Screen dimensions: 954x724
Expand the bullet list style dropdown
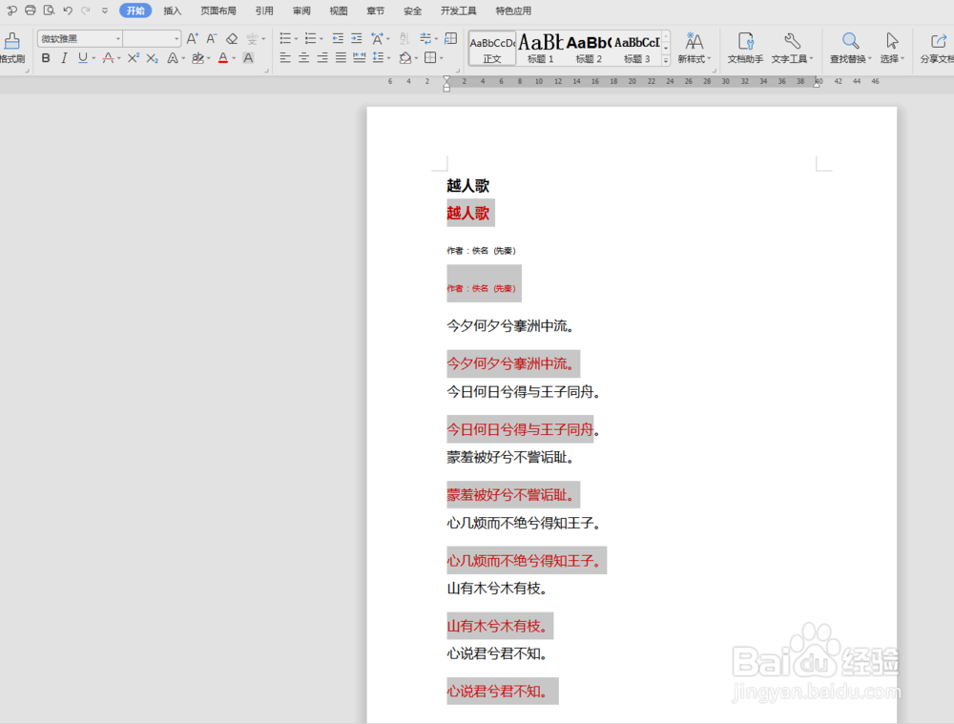(x=295, y=39)
